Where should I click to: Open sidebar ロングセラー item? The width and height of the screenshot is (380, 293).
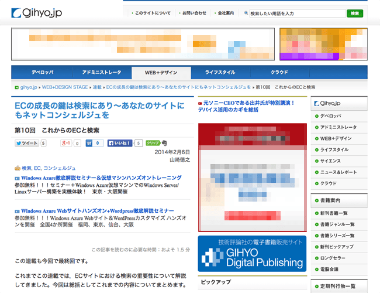click(339, 258)
